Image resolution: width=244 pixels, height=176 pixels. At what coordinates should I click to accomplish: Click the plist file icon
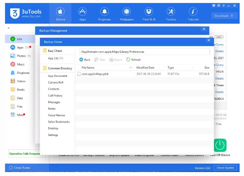tap(79, 74)
